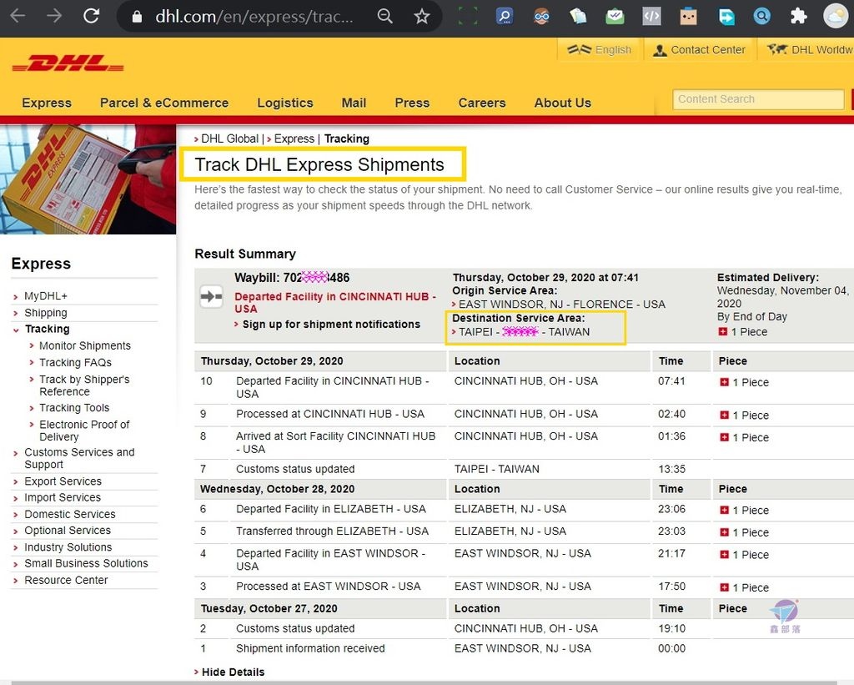This screenshot has height=685, width=854.
Task: Click the zoom magnifier in address bar
Action: coord(385,17)
